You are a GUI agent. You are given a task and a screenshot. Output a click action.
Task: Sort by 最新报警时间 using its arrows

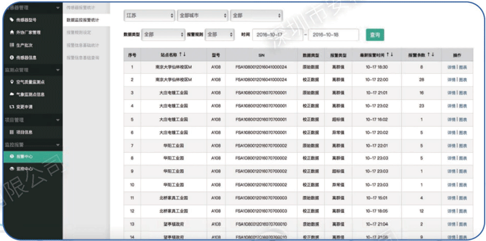(390, 55)
